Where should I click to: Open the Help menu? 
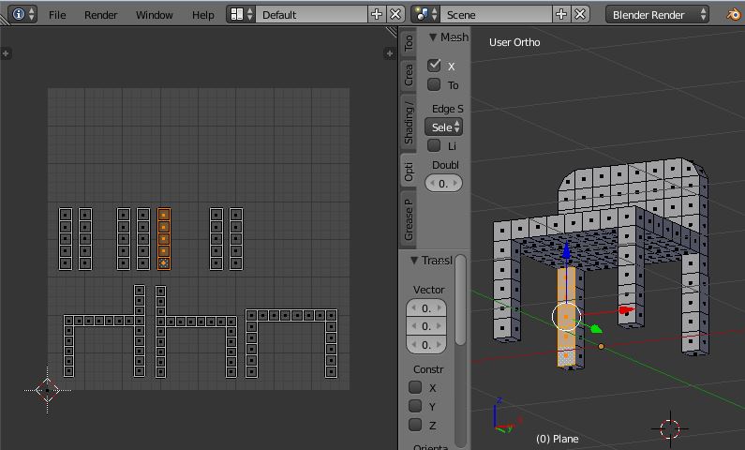pyautogui.click(x=202, y=15)
